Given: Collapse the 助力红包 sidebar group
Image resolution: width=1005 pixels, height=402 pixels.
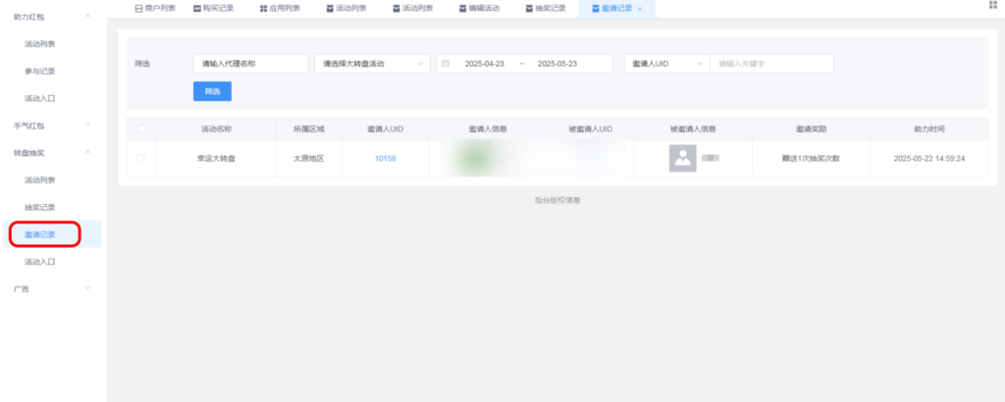Looking at the screenshot, I should (x=87, y=16).
